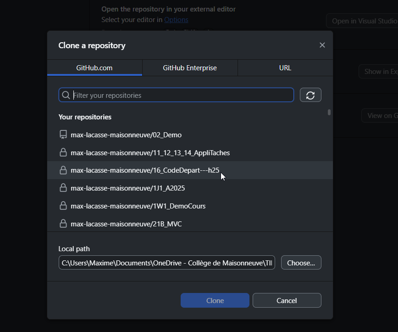The width and height of the screenshot is (398, 332).
Task: Select max-lacasse-maisonneuve/1W1_DemoCours repository
Action: [190, 206]
